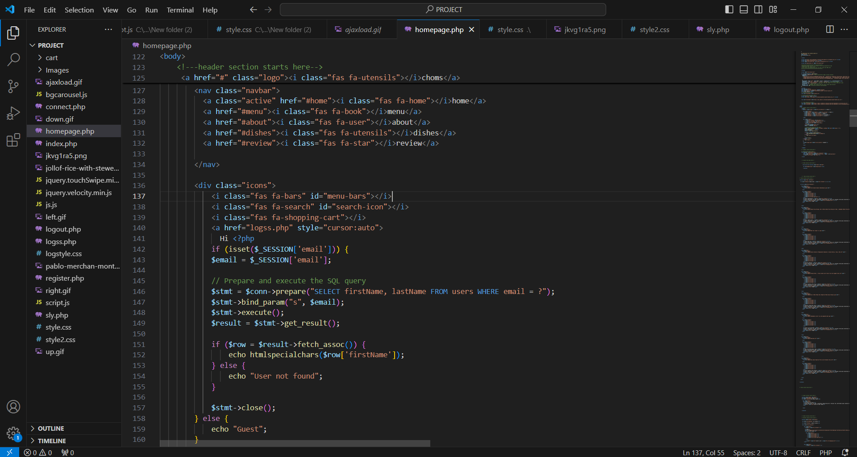
Task: Click the Split Editor Right icon
Action: [x=830, y=29]
